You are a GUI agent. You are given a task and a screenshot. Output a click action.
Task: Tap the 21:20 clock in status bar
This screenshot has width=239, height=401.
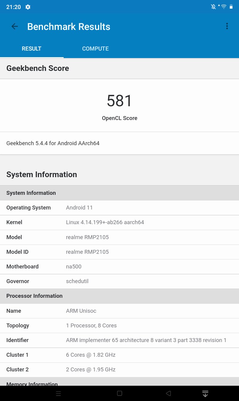[13, 7]
